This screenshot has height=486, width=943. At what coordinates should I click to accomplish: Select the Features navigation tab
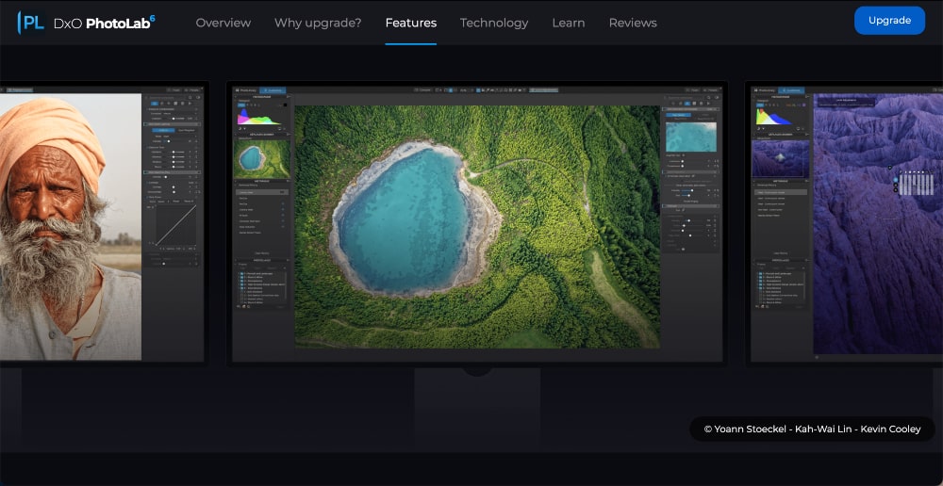(x=410, y=23)
